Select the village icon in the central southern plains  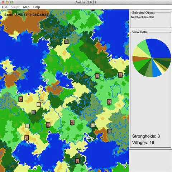[72, 123]
